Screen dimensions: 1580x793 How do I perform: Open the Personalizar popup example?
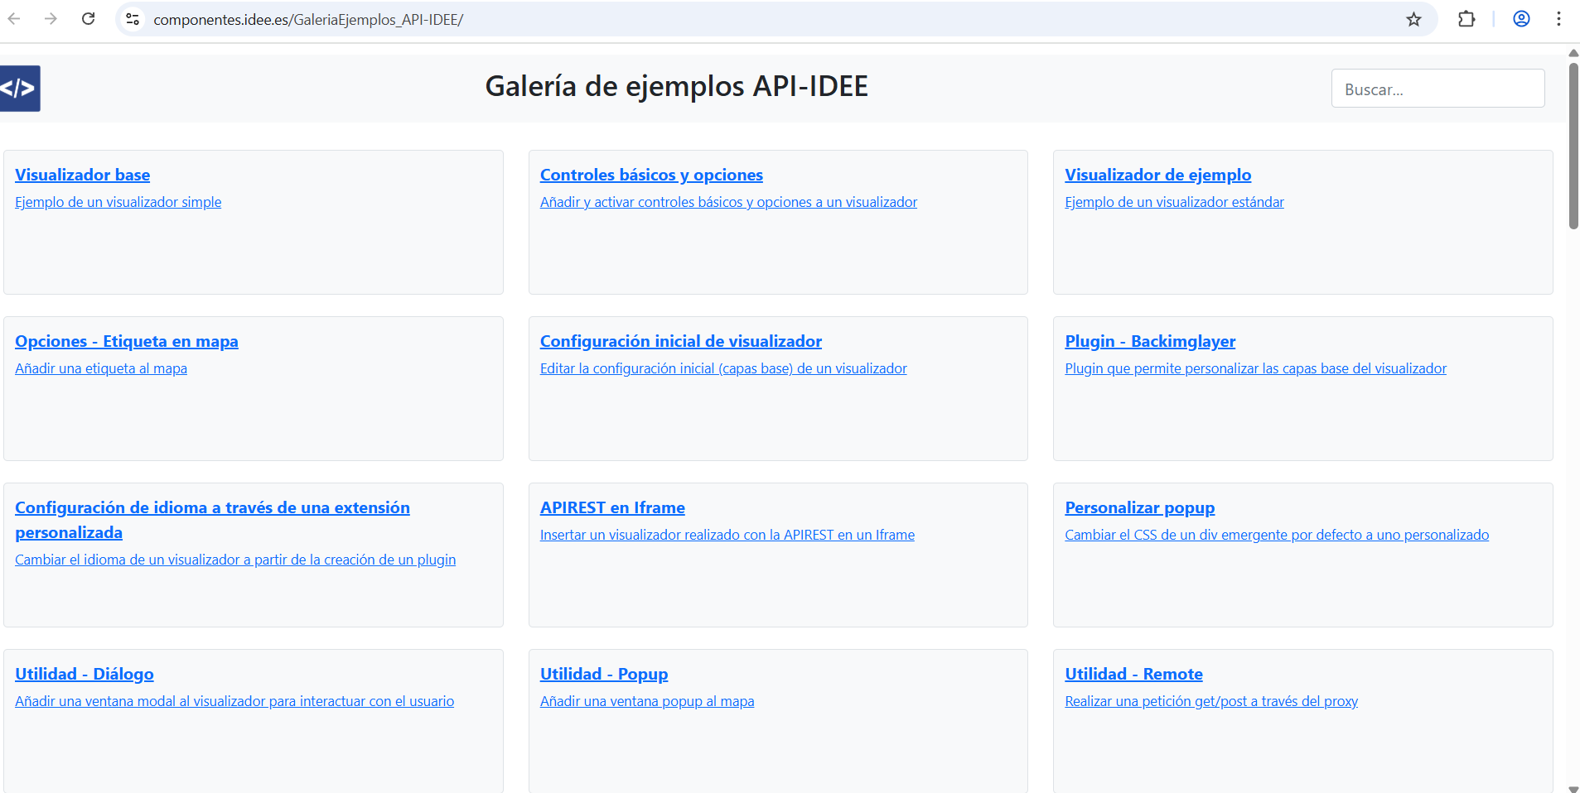click(1139, 507)
